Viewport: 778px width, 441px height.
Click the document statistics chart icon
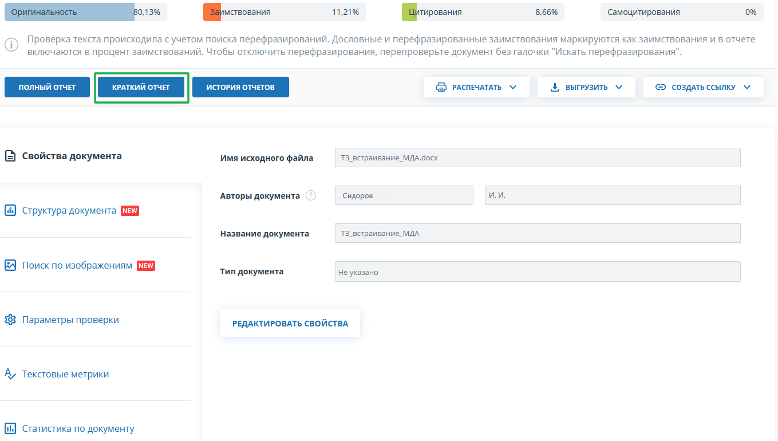point(10,428)
